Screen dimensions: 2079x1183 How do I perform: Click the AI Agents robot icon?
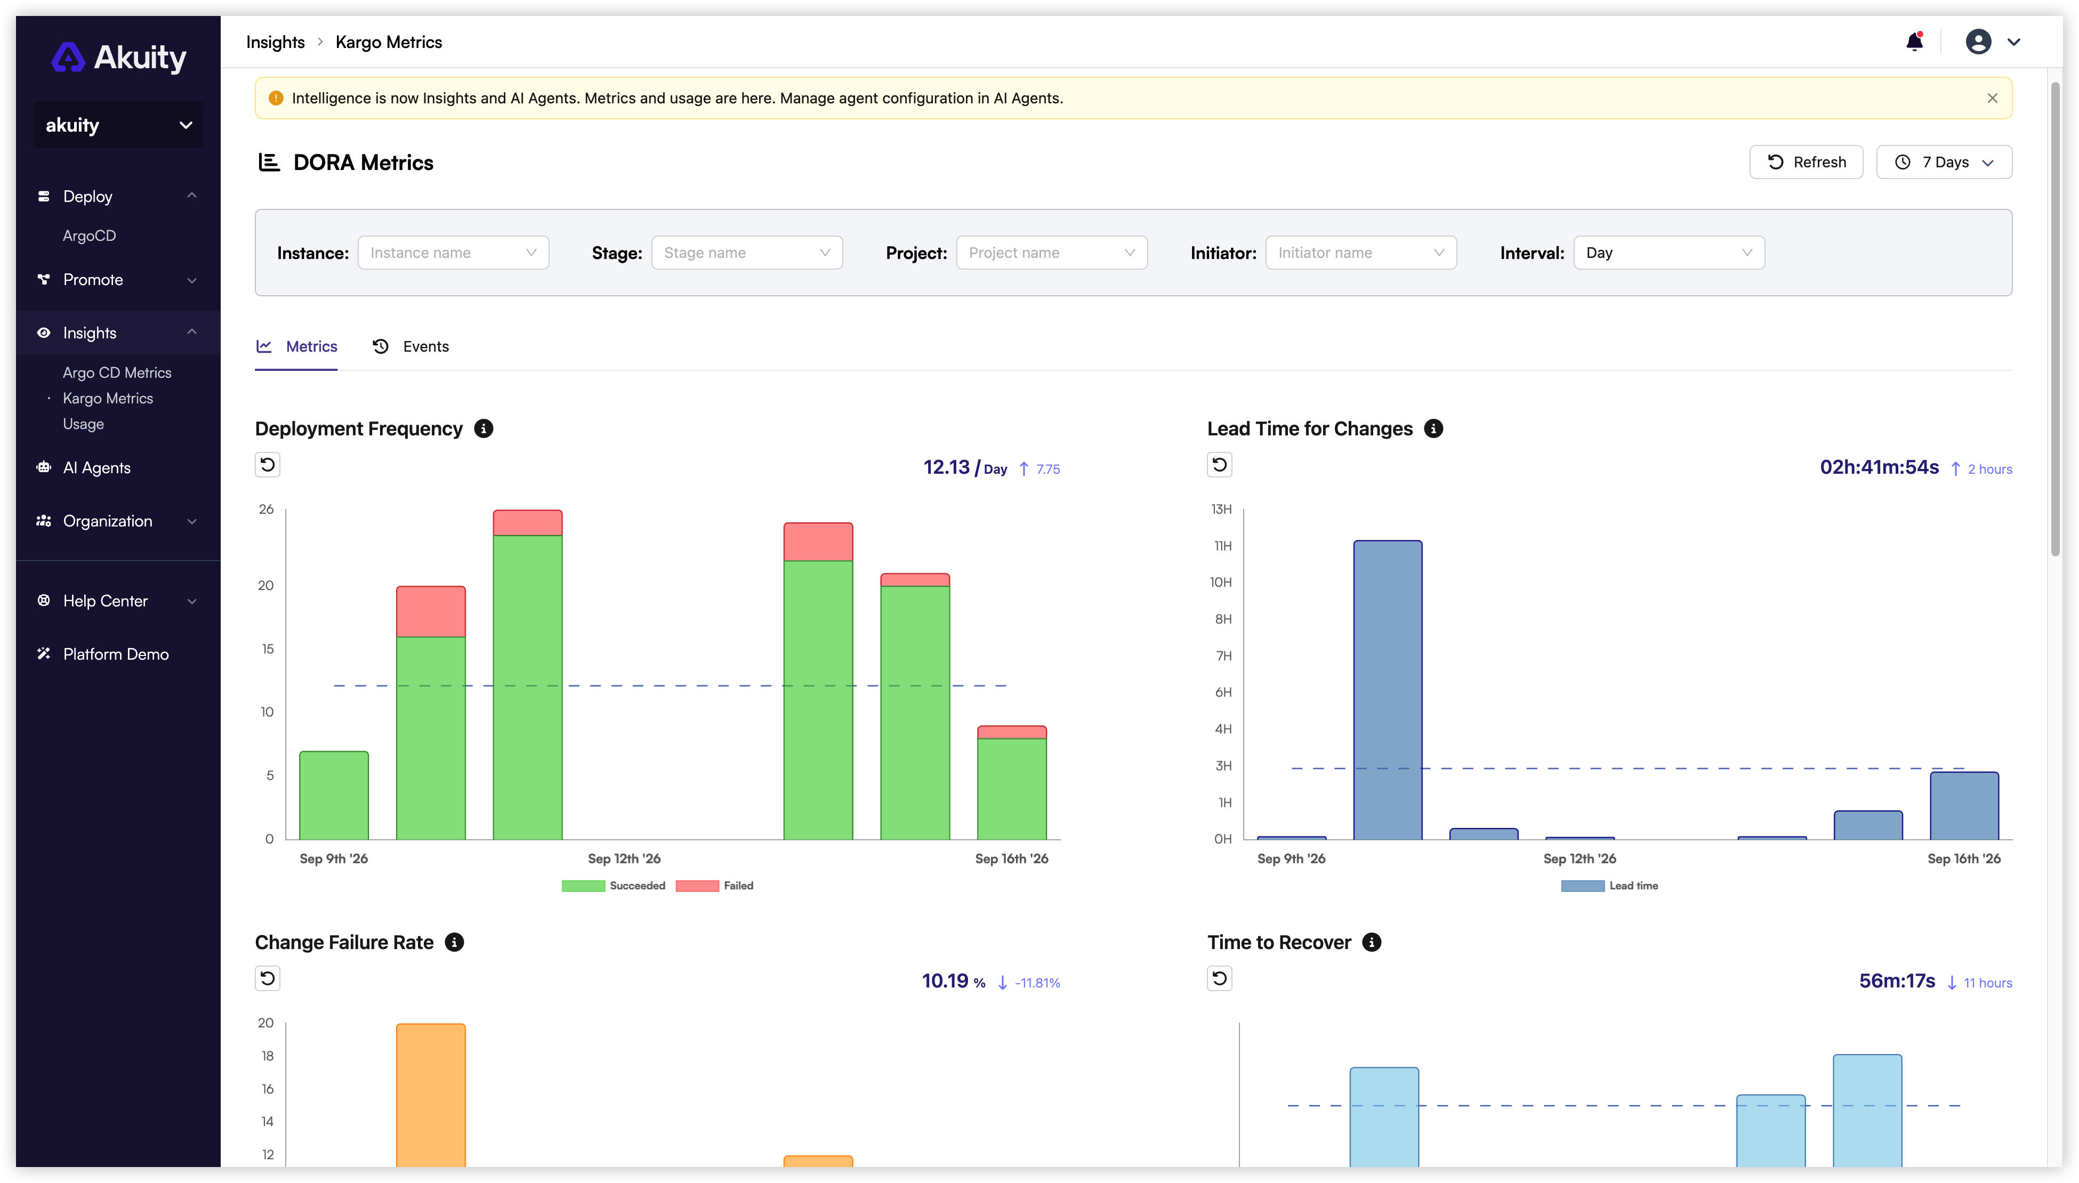point(44,467)
